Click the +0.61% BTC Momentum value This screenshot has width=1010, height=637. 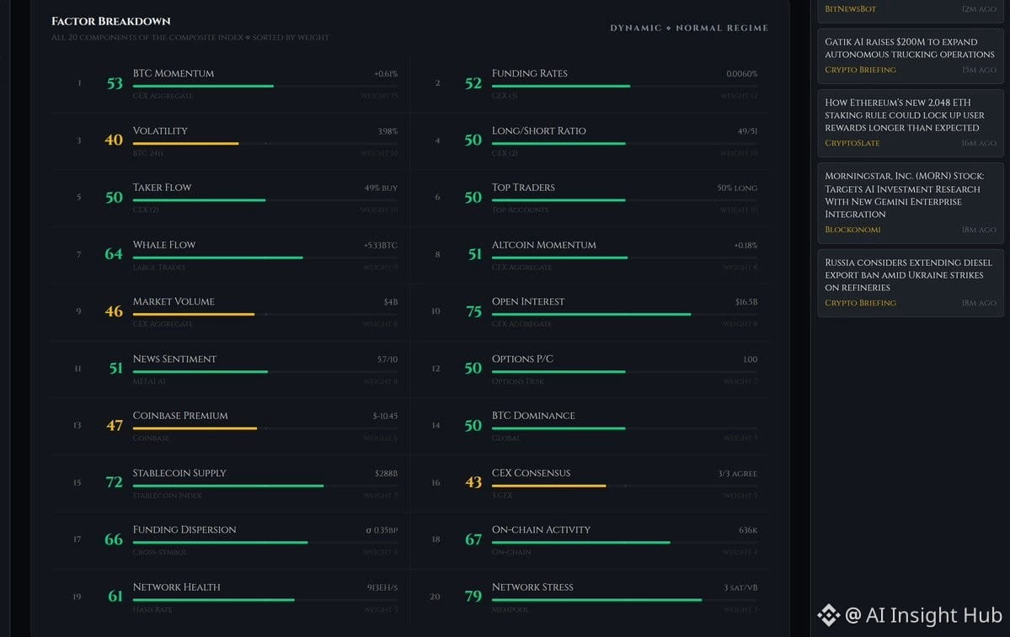(386, 74)
